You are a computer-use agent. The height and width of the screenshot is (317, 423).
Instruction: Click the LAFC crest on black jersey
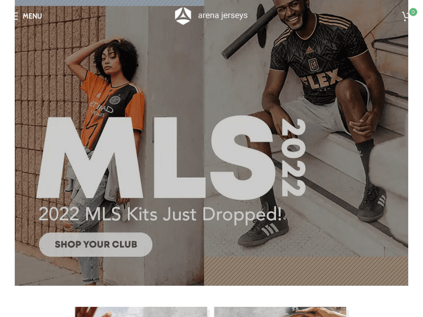[x=314, y=65]
